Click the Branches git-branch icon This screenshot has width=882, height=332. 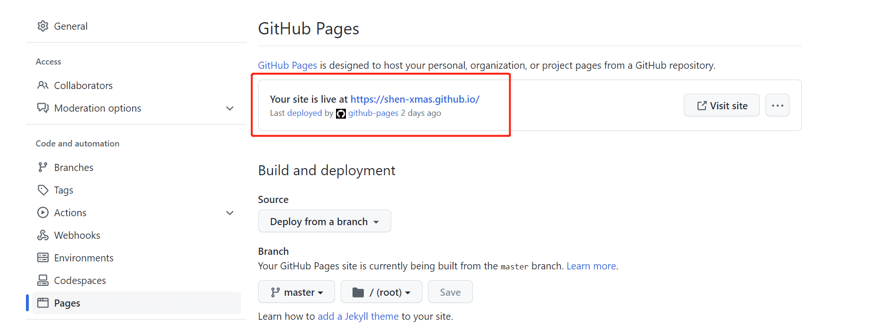(x=43, y=167)
